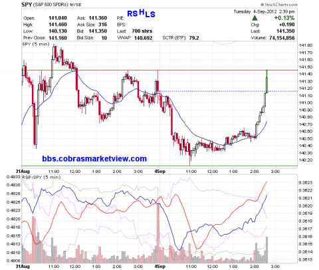Open the StockCharts.com credit in the top corner
This screenshot has height=270, width=319.
tap(279, 5)
